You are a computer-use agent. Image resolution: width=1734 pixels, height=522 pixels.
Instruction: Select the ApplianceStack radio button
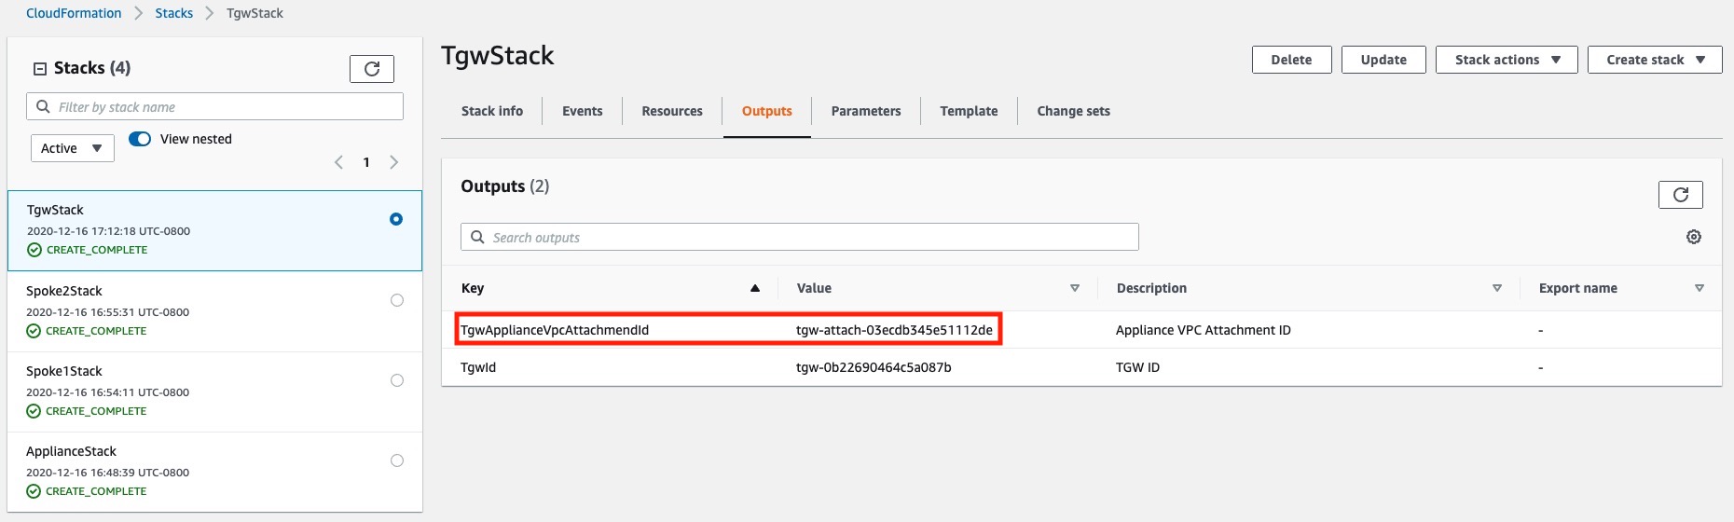coord(397,460)
